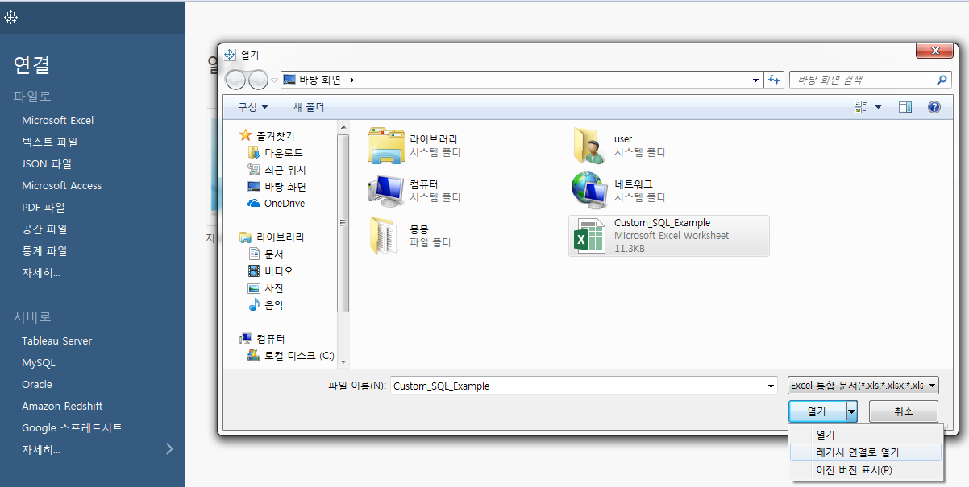
Task: Click 즐겨찾기 in the navigation pane
Action: pos(275,136)
